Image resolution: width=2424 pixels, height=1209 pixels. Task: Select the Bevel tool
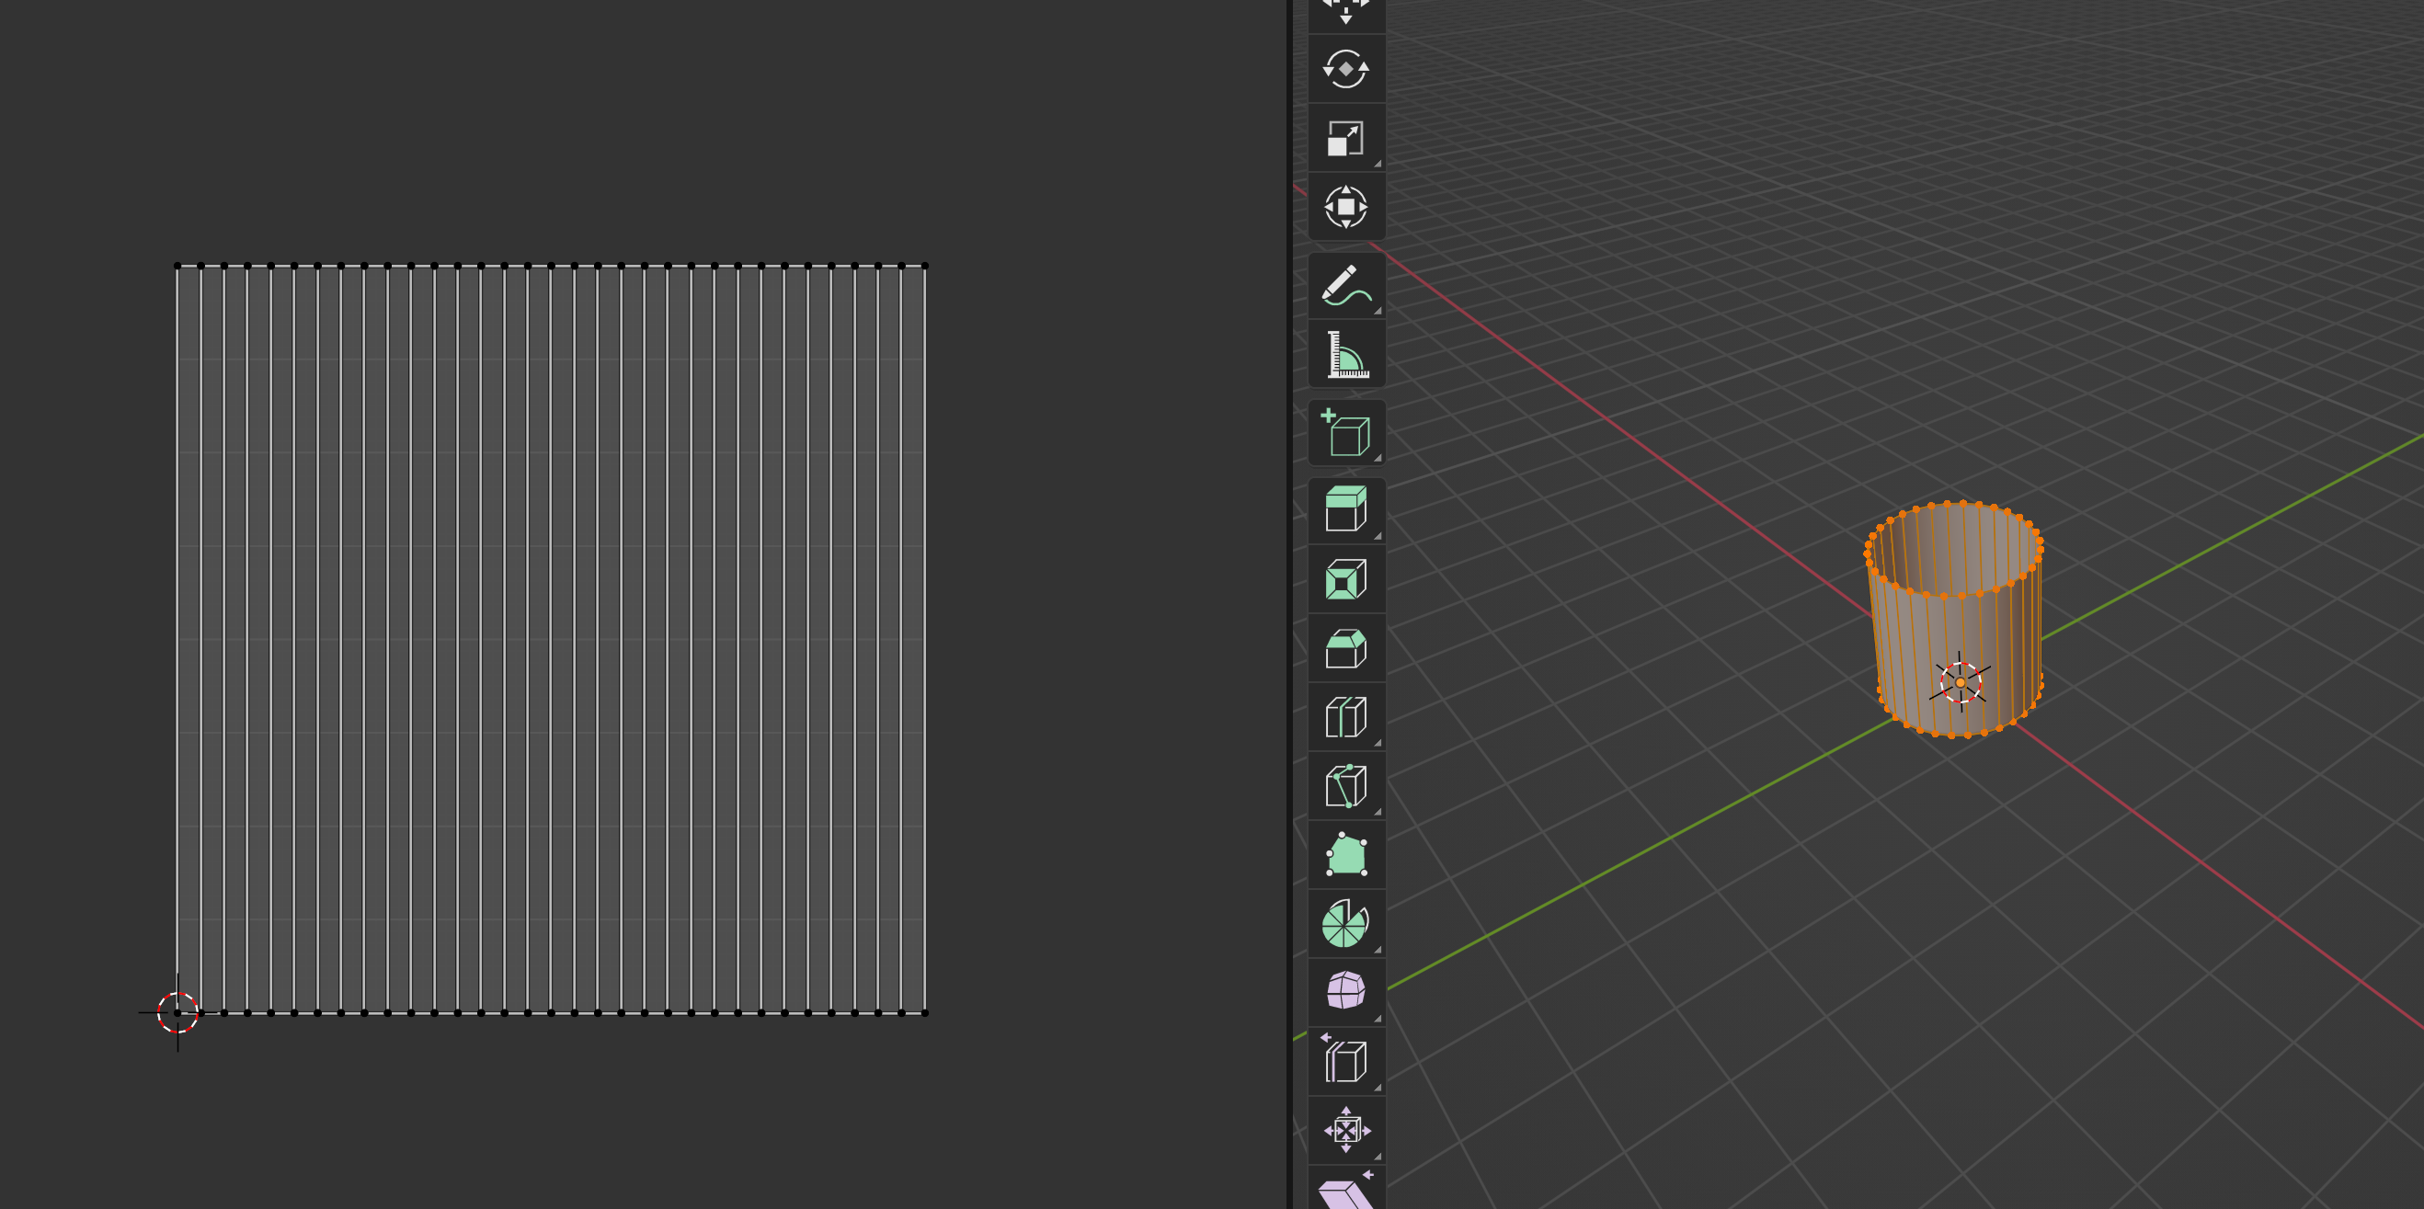[x=1345, y=649]
